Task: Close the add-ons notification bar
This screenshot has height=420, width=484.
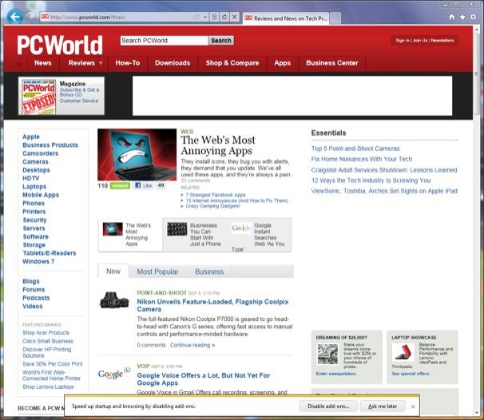Action: tap(413, 406)
